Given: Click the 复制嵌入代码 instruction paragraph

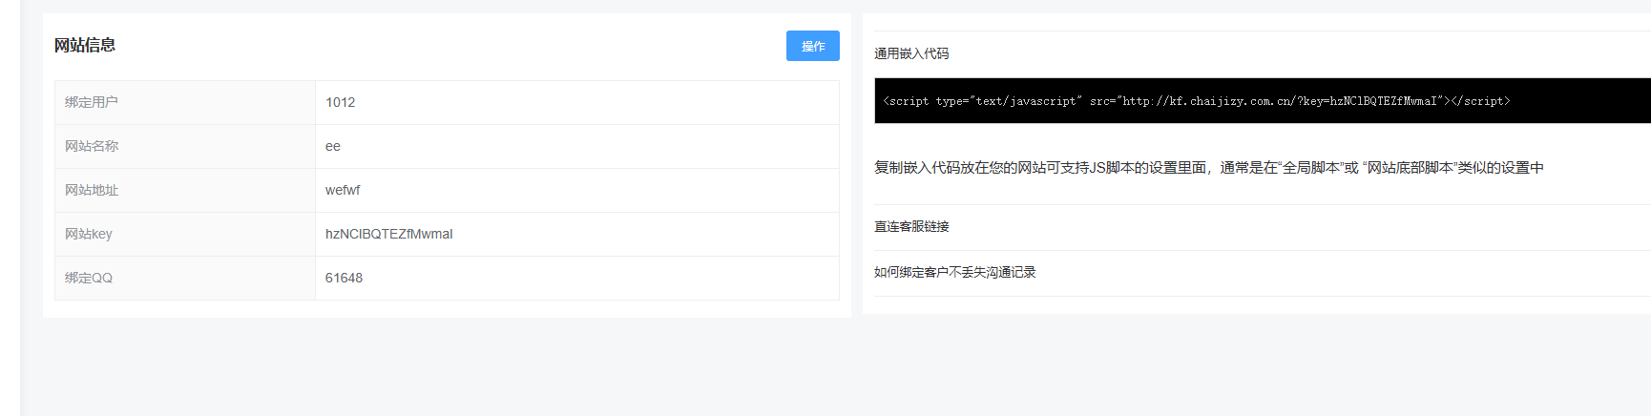Looking at the screenshot, I should click(x=1208, y=167).
